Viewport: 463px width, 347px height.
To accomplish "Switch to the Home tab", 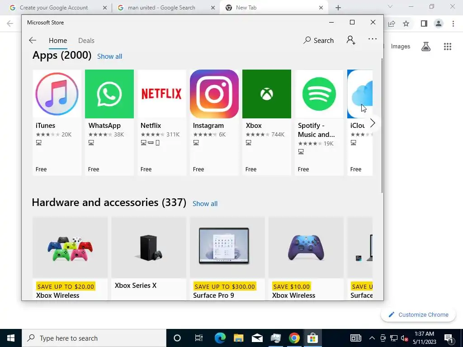I will pyautogui.click(x=58, y=40).
